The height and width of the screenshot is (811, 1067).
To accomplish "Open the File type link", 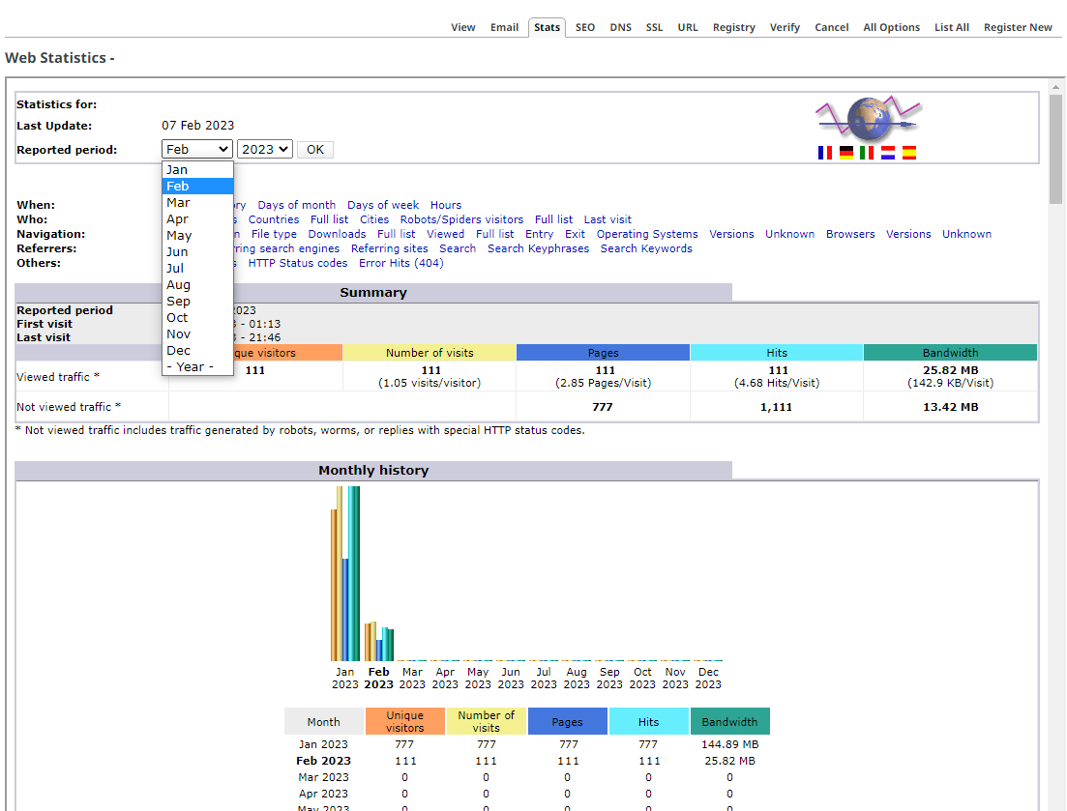I will (274, 234).
